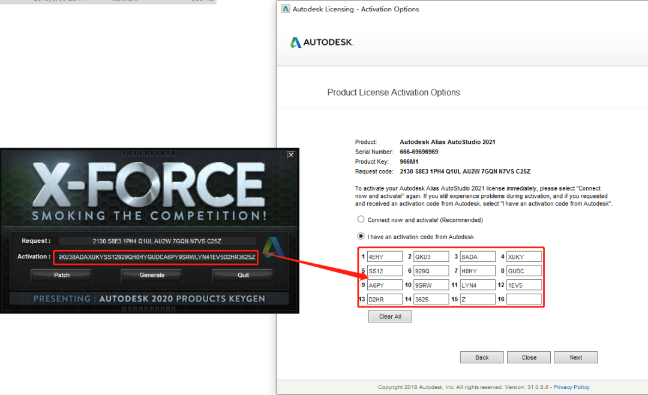Click activation field 5 containing SS12
This screenshot has width=648, height=395.
pos(385,271)
